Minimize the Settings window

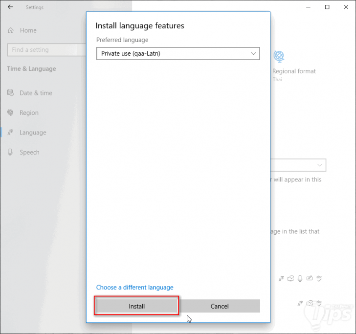coord(308,7)
